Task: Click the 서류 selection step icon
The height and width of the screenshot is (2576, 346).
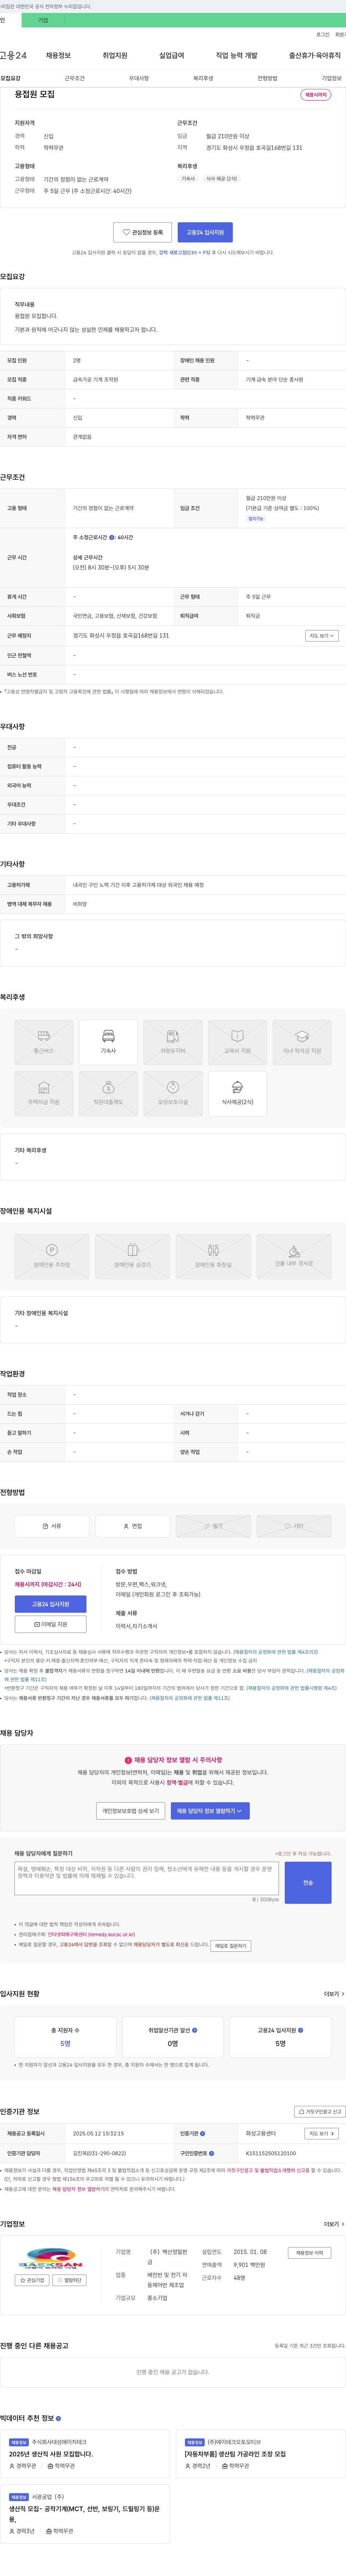Action: (52, 1526)
